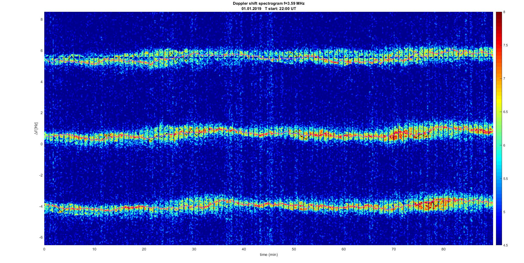Click colorbar tick label "4.5"

click(x=506, y=245)
